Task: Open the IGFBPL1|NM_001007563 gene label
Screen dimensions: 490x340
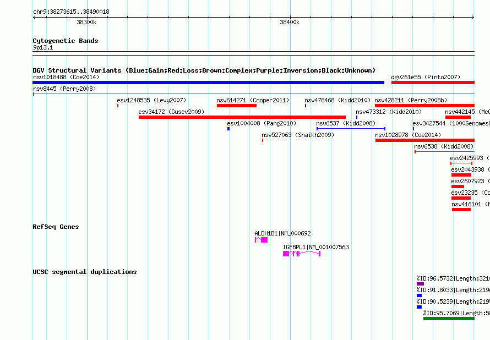Action: click(x=315, y=247)
